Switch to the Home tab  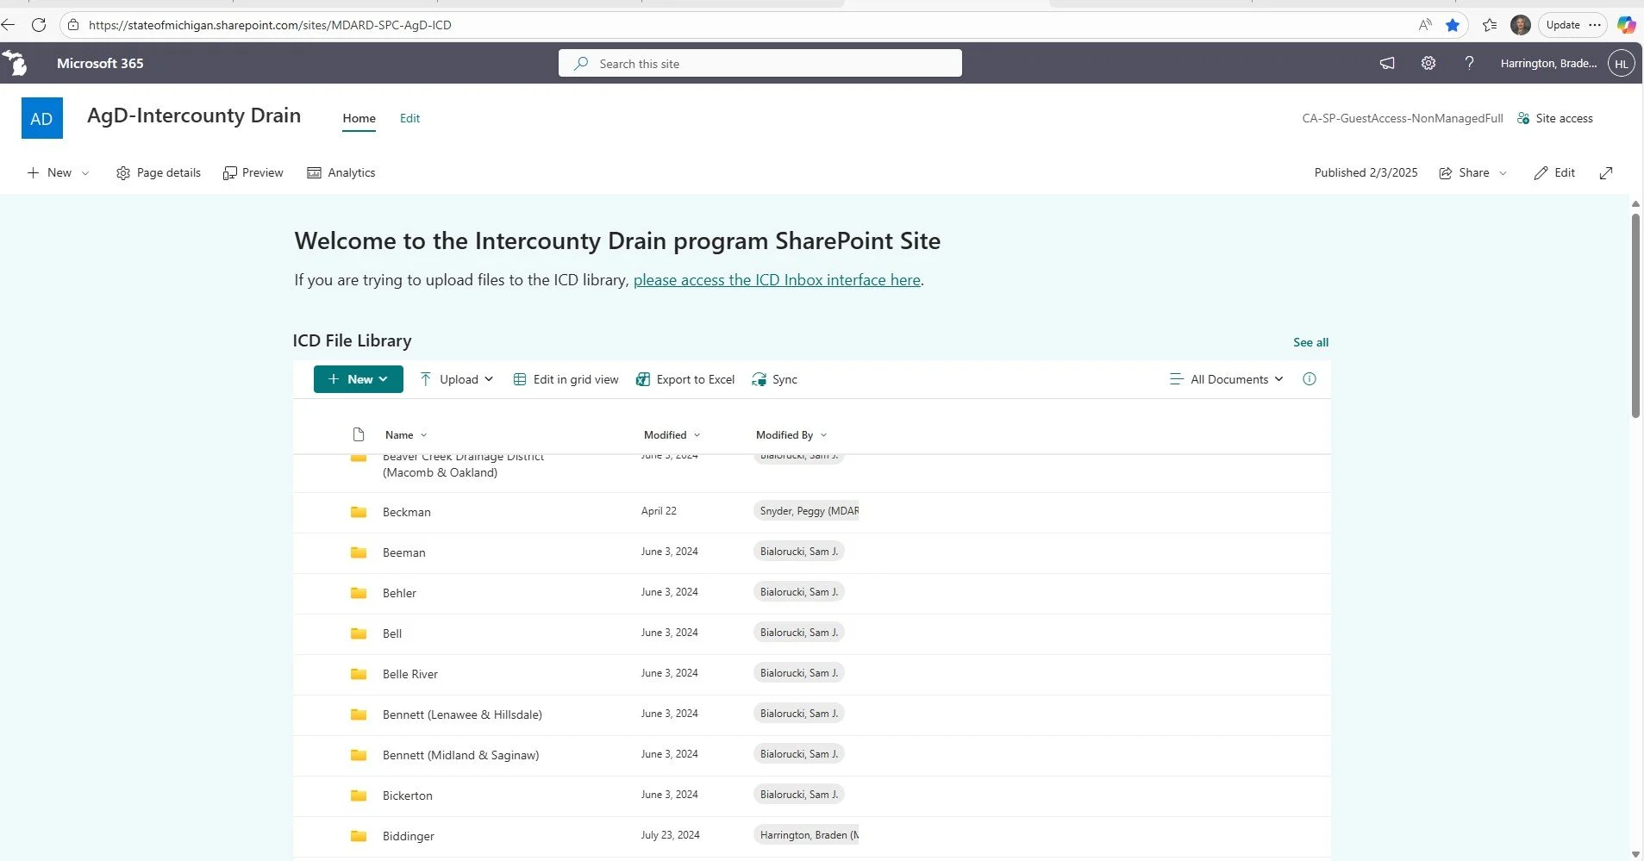point(359,118)
